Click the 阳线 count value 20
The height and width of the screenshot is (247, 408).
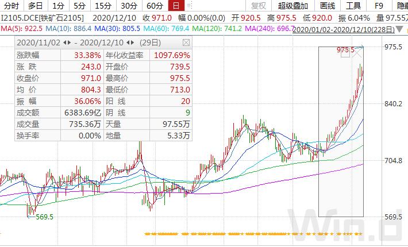pyautogui.click(x=186, y=101)
